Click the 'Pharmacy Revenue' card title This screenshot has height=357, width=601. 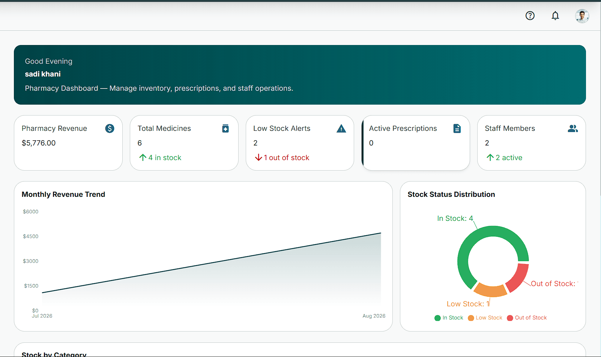pos(54,129)
